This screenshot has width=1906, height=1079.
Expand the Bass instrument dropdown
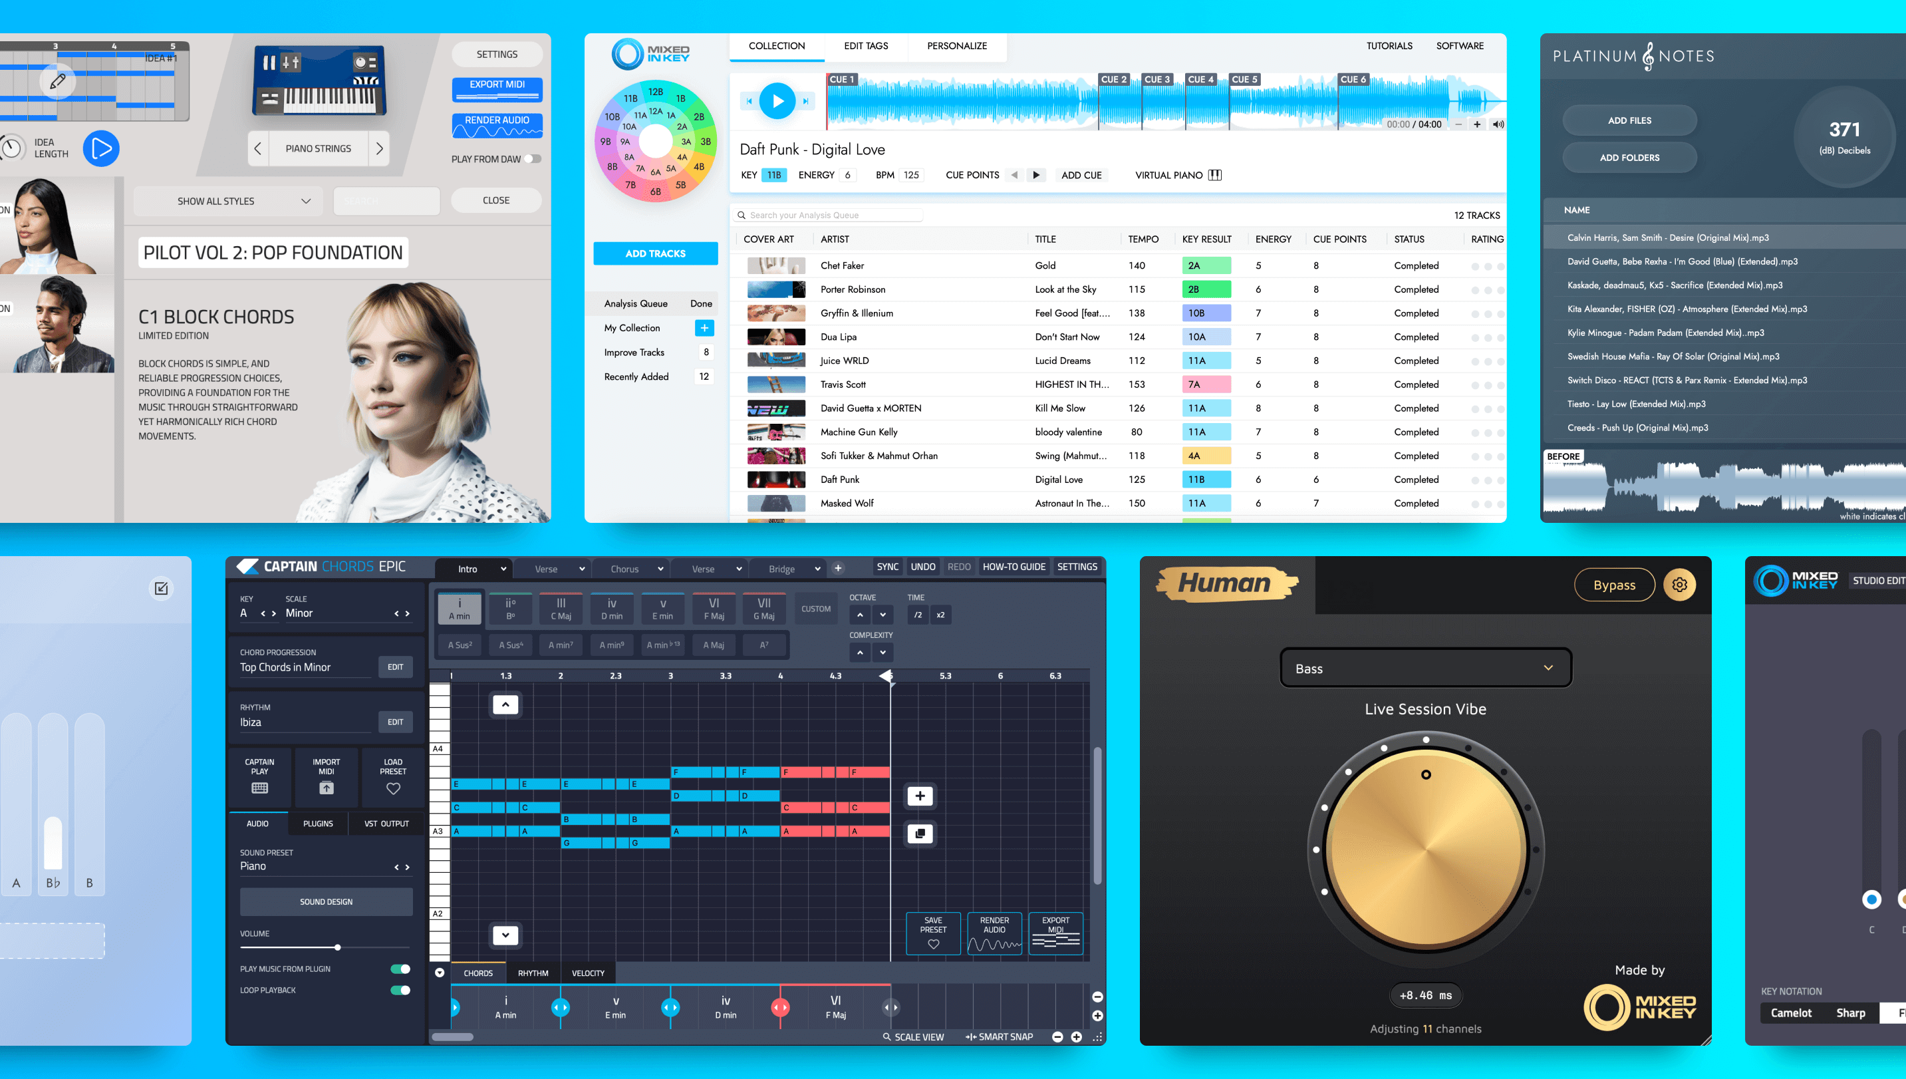pyautogui.click(x=1425, y=669)
